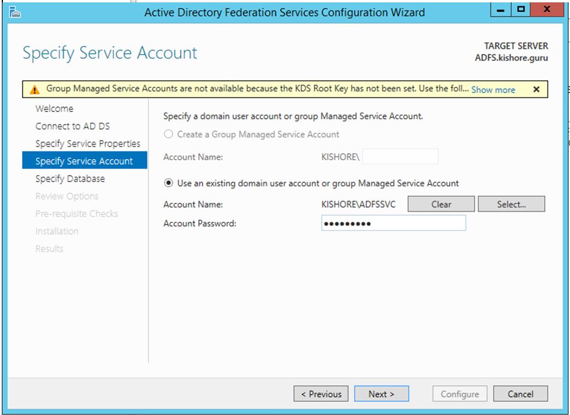
Task: Maximize the wizard window
Action: (x=520, y=11)
